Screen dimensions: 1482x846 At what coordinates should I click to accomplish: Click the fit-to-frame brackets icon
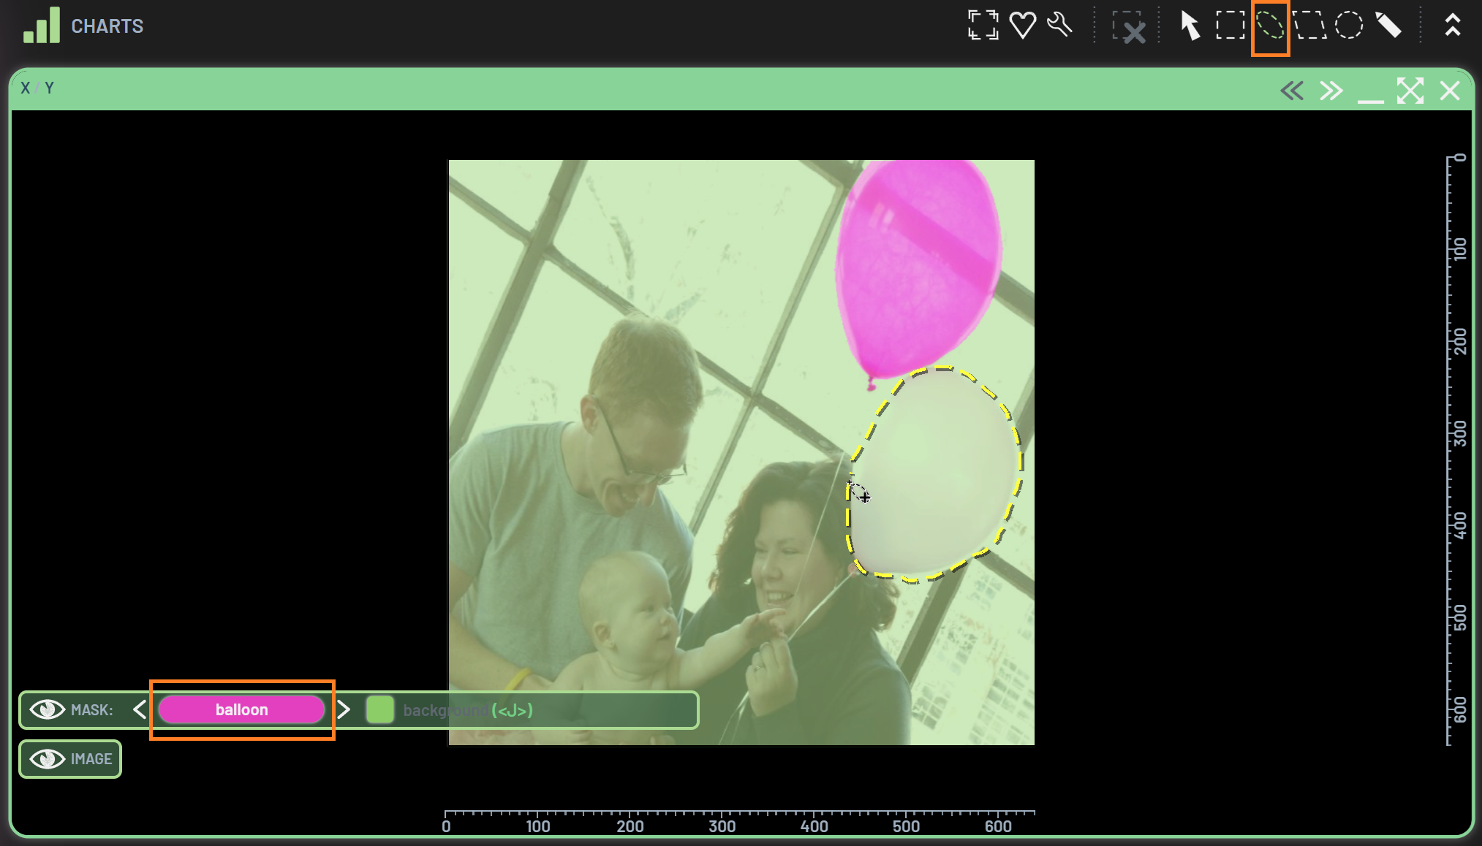(983, 26)
